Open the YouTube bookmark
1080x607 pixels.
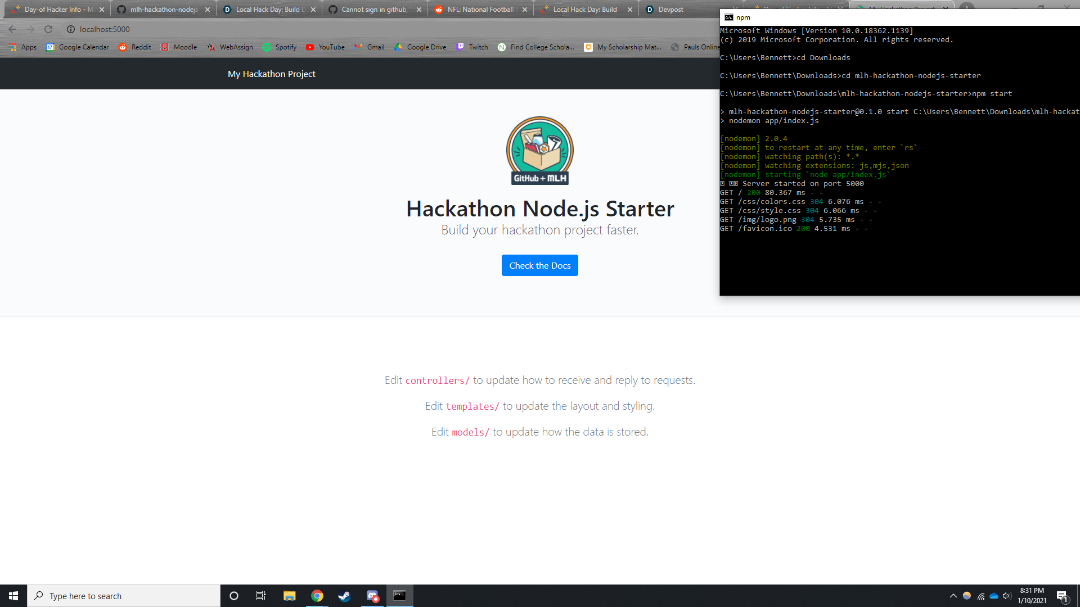pyautogui.click(x=325, y=47)
